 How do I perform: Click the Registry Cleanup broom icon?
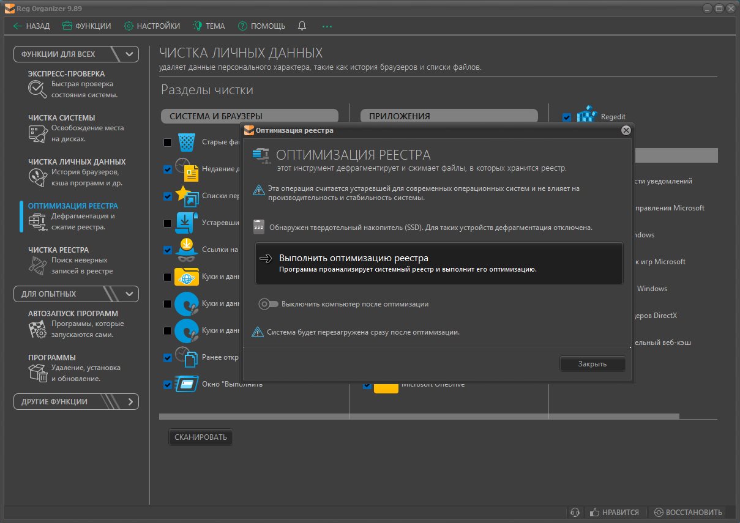pyautogui.click(x=37, y=265)
